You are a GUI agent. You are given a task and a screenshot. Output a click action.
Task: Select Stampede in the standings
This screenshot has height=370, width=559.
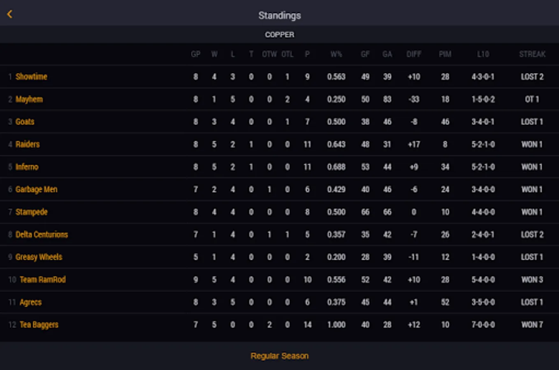(31, 212)
